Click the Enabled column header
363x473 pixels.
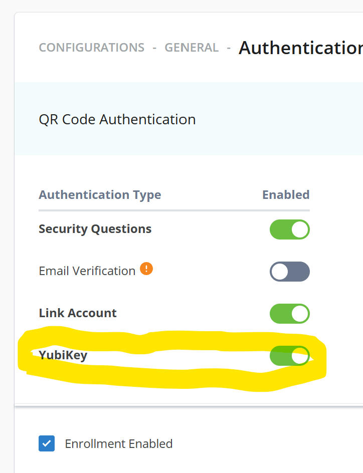point(286,194)
